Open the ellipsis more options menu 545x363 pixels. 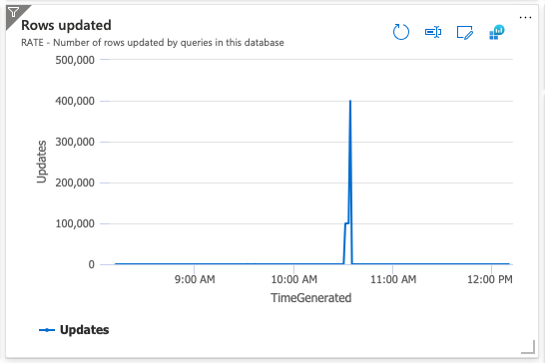pos(525,17)
